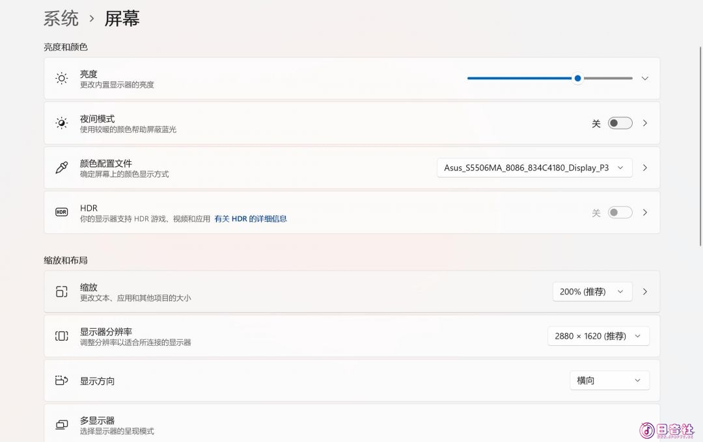The width and height of the screenshot is (703, 442).
Task: Open the display orientation 横向 dropdown
Action: 609,381
